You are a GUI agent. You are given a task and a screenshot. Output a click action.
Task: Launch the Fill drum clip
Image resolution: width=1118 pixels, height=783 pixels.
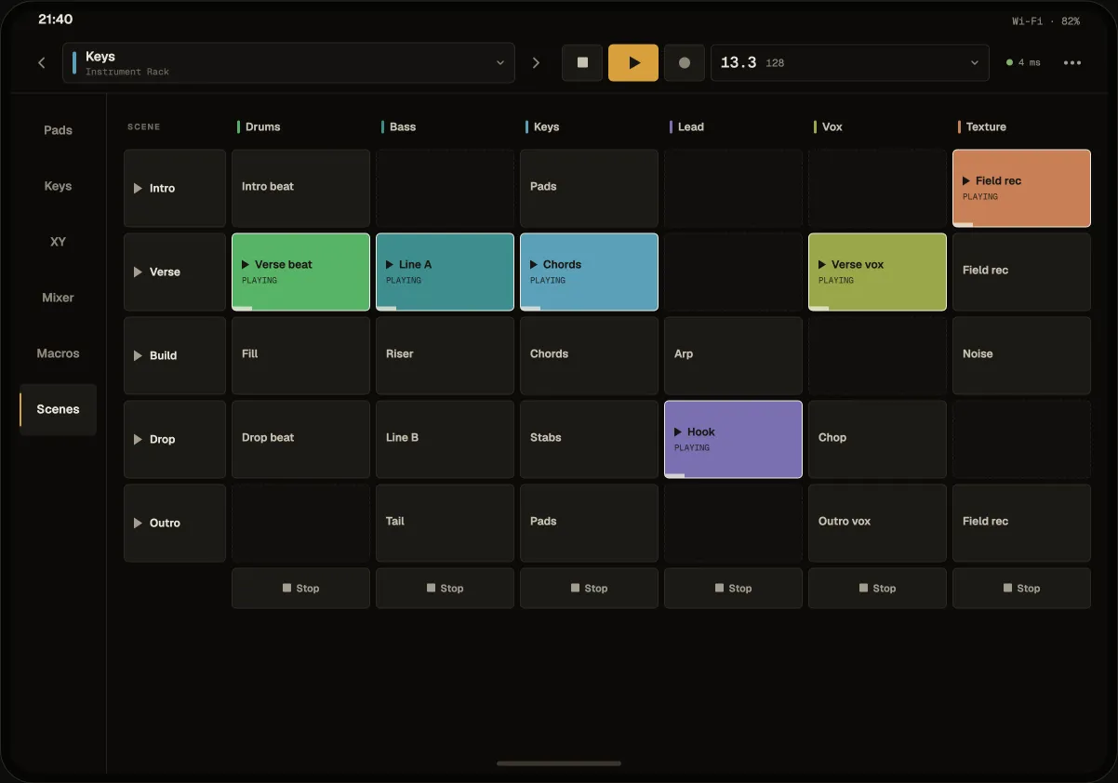pos(300,355)
